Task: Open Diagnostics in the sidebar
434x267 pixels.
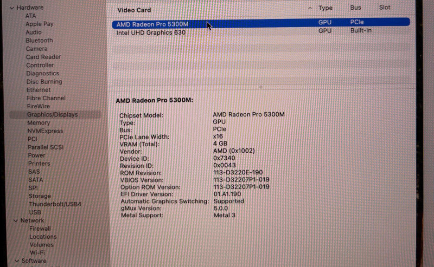Action: (43, 74)
